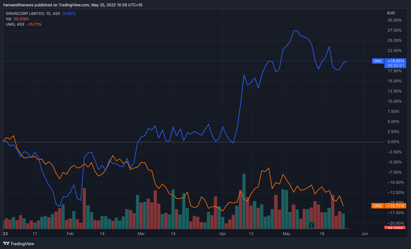Click the 05:50:51 countdown timer label
Image resolution: width=411 pixels, height=249 pixels.
coord(395,66)
